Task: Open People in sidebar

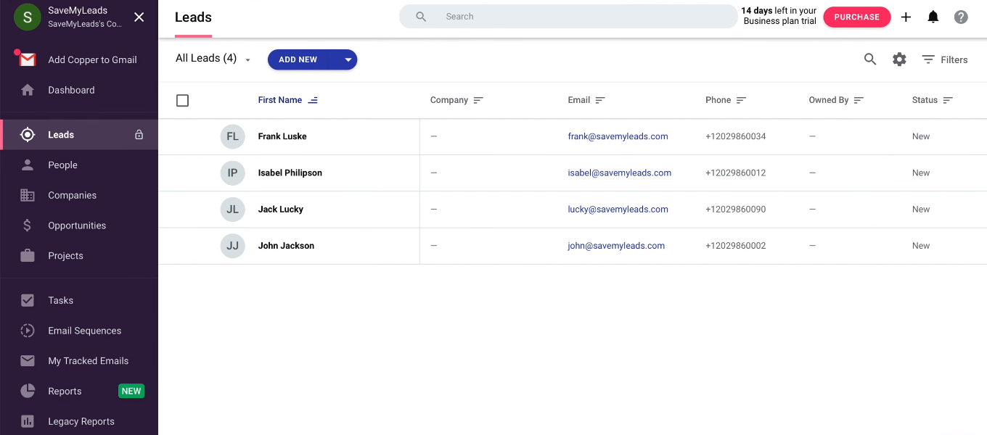Action: [79, 165]
